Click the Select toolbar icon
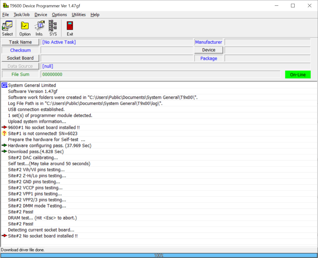Screen dimensions: 318x258 pos(7,28)
